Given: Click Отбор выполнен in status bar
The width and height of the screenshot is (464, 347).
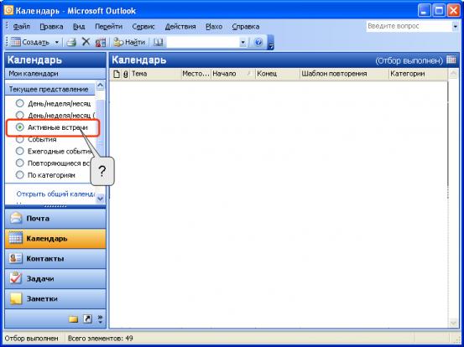Looking at the screenshot, I should pos(31,338).
